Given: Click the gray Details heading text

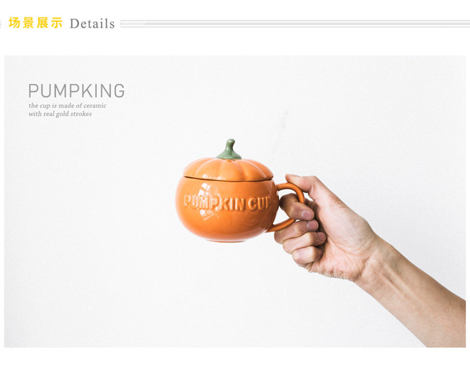Looking at the screenshot, I should pos(92,23).
